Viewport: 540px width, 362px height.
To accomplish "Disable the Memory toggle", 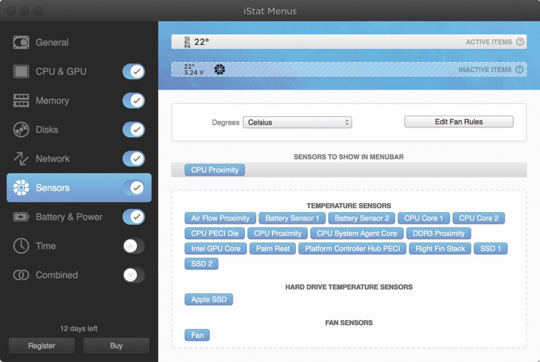I will pos(134,101).
